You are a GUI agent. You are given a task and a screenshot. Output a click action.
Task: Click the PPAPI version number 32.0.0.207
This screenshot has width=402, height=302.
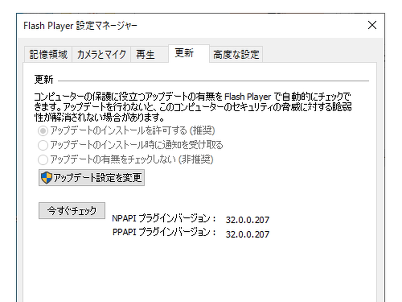[247, 234]
